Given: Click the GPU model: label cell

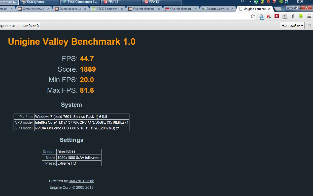Looking at the screenshot, I should click(x=24, y=128).
